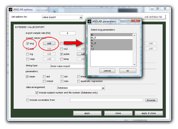Enable the icg checkbox

27,54
